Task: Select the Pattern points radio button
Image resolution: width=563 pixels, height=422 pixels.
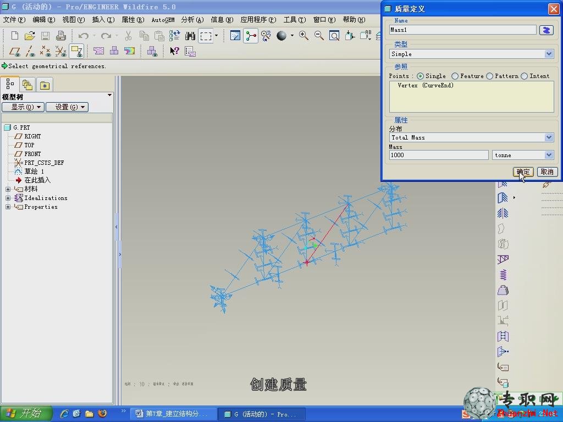Action: pos(490,76)
